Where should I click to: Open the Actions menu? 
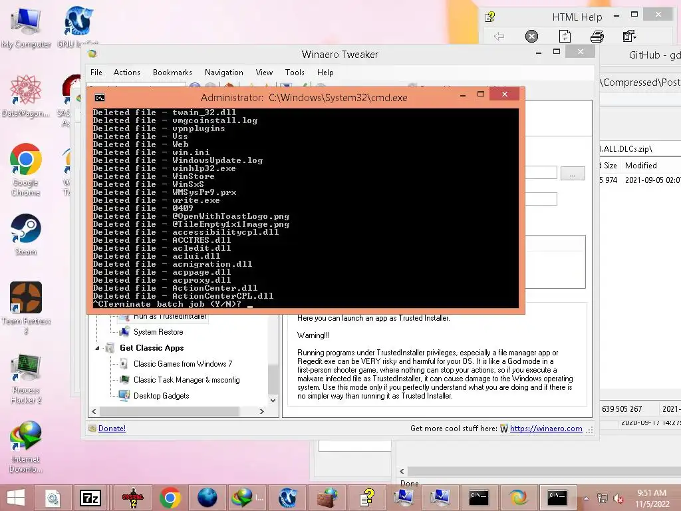(x=127, y=73)
